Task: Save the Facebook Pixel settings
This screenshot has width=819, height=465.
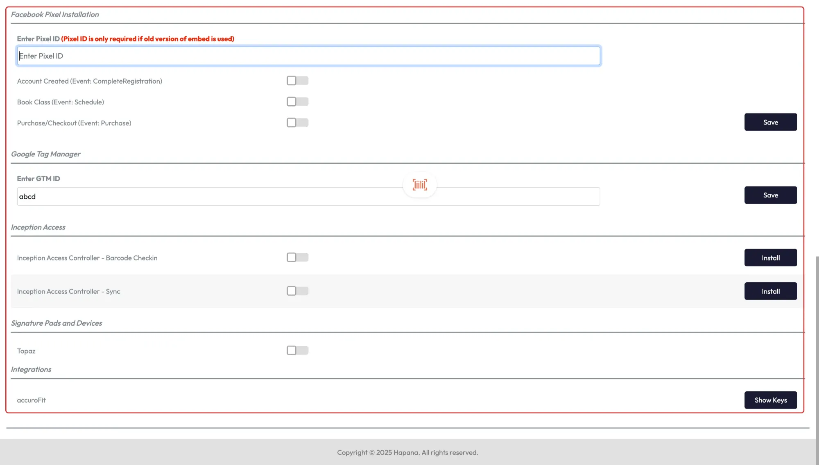Action: coord(770,122)
